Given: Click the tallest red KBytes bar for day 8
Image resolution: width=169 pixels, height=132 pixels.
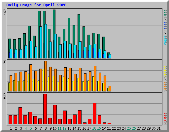Looking at the screenshot, I should click(45, 109).
